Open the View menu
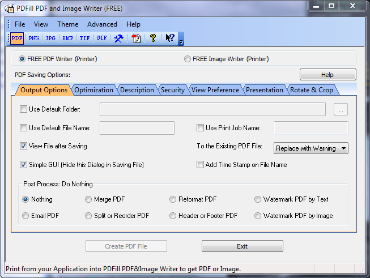370x278 pixels. (x=41, y=24)
